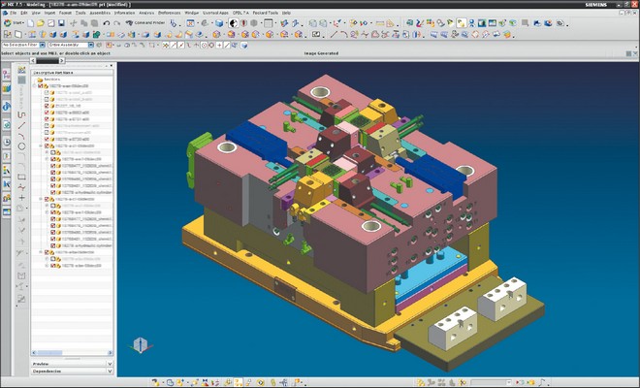The image size is (640, 388).
Task: Expand the Dependencies panel
Action: (x=48, y=371)
